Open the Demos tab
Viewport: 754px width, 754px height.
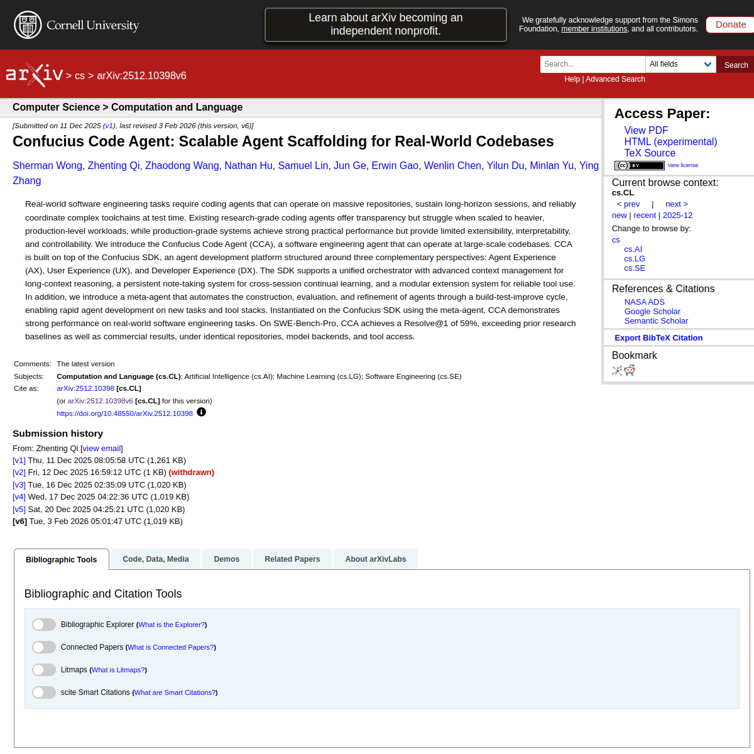227,559
